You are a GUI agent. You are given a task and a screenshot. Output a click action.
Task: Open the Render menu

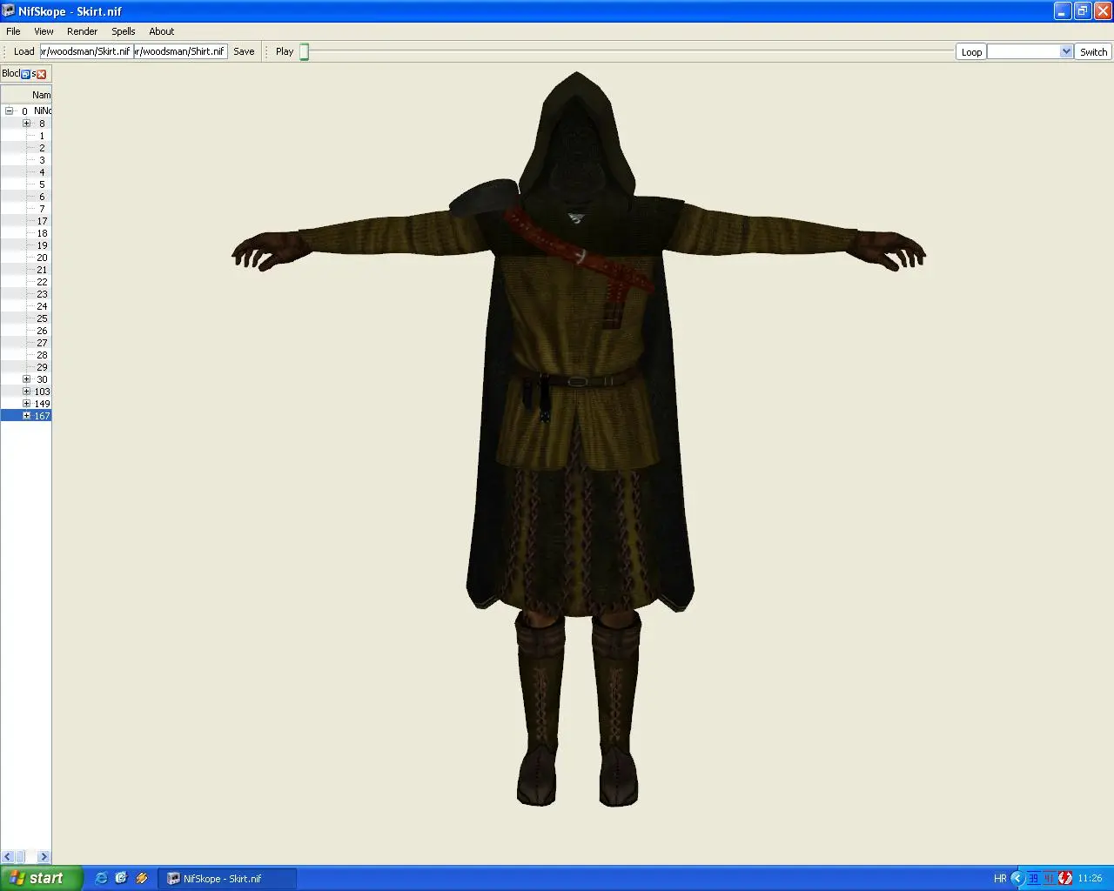(82, 31)
